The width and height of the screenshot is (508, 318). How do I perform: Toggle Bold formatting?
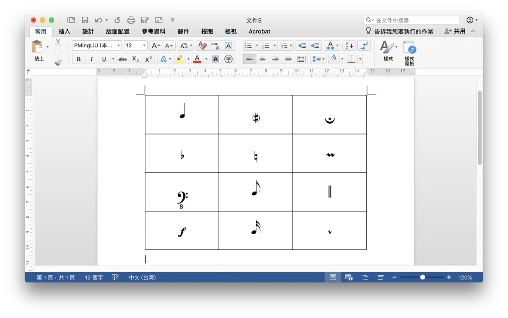point(78,59)
